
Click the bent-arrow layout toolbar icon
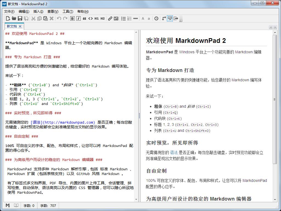(164, 18)
